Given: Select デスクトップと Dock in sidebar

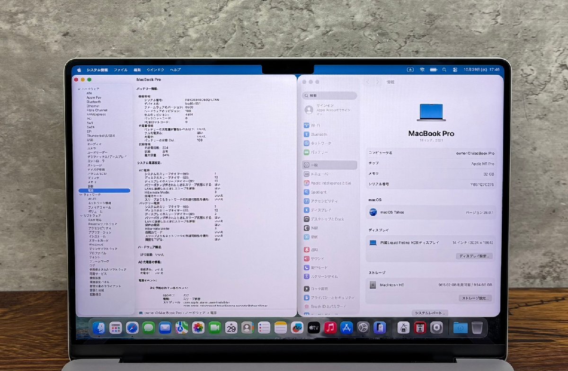Looking at the screenshot, I should [x=330, y=219].
